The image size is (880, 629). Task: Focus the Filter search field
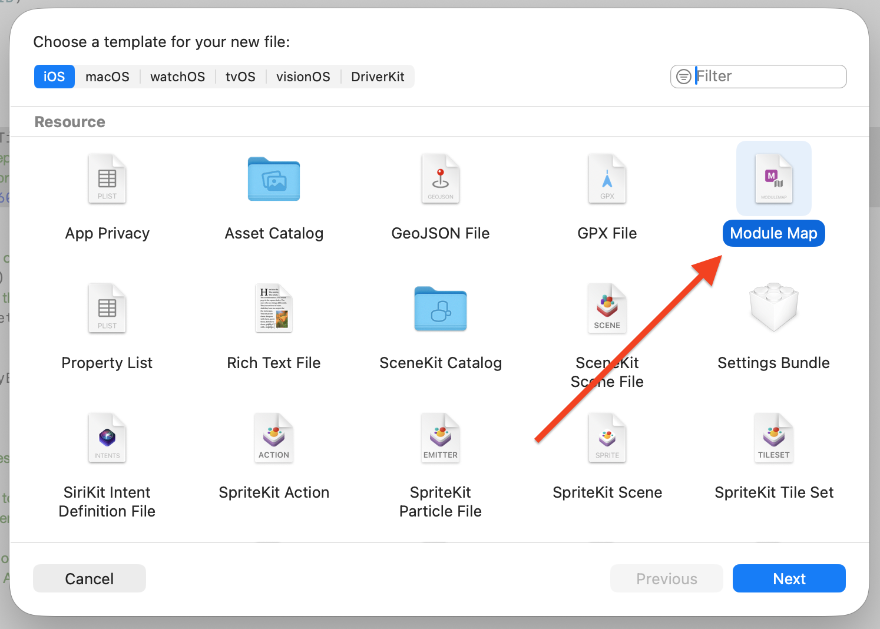[x=759, y=77]
